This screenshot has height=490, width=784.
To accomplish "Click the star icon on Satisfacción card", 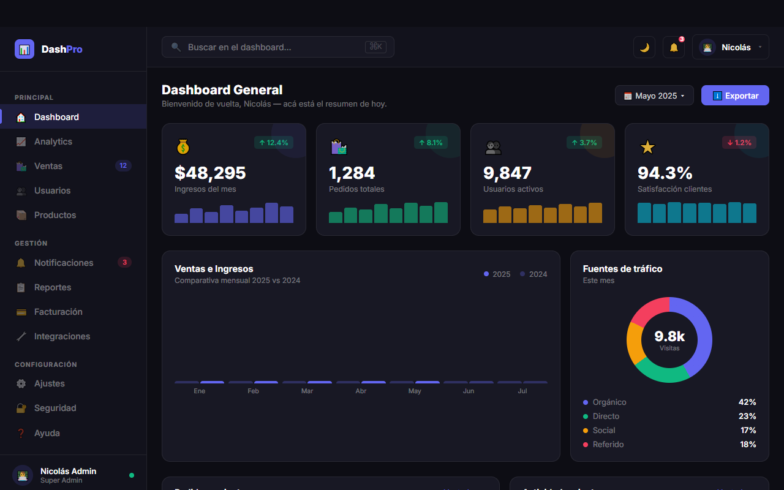I will pyautogui.click(x=647, y=147).
